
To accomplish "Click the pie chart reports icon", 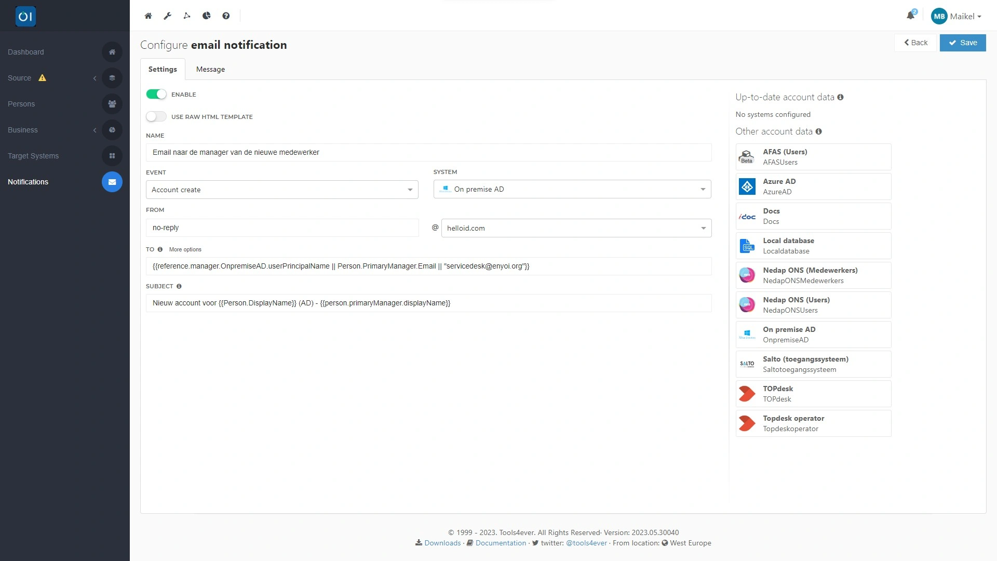I will [206, 16].
